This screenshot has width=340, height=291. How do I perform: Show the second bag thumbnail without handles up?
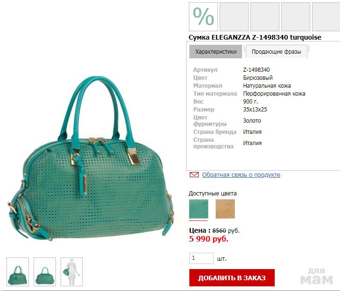tap(45, 272)
